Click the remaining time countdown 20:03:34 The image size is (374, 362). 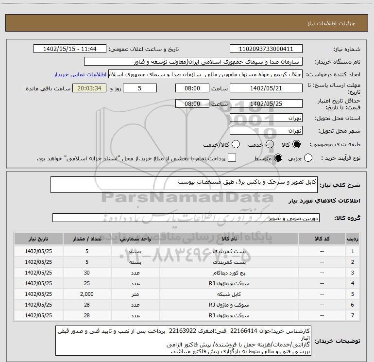(89, 88)
